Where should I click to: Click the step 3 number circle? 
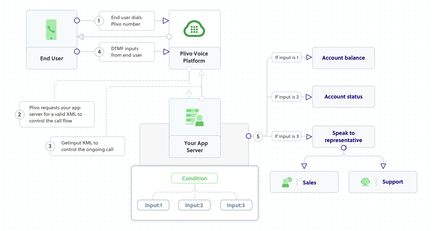pyautogui.click(x=50, y=146)
